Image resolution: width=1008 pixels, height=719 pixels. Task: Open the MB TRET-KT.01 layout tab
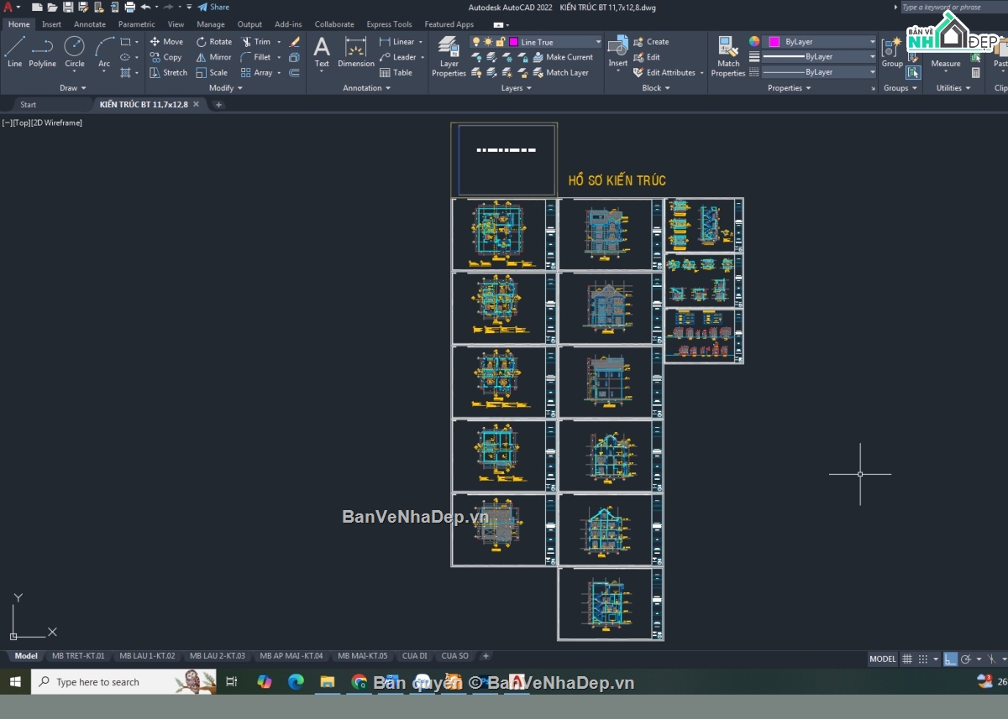79,655
